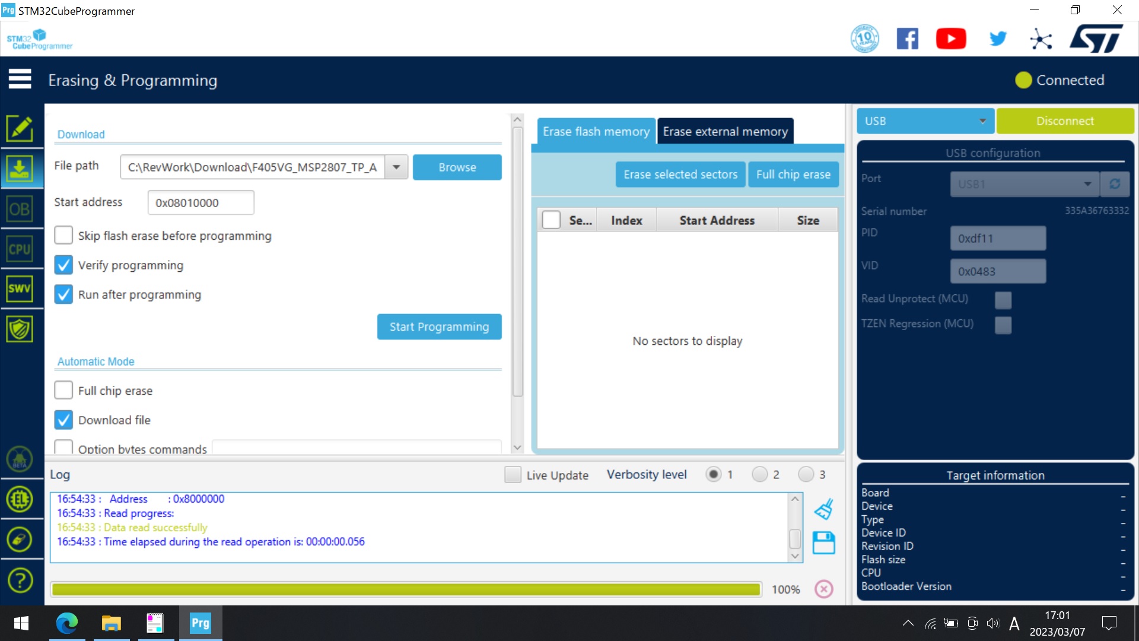Switch to Erase flash memory tab
Viewport: 1139px width, 641px height.
pos(596,131)
